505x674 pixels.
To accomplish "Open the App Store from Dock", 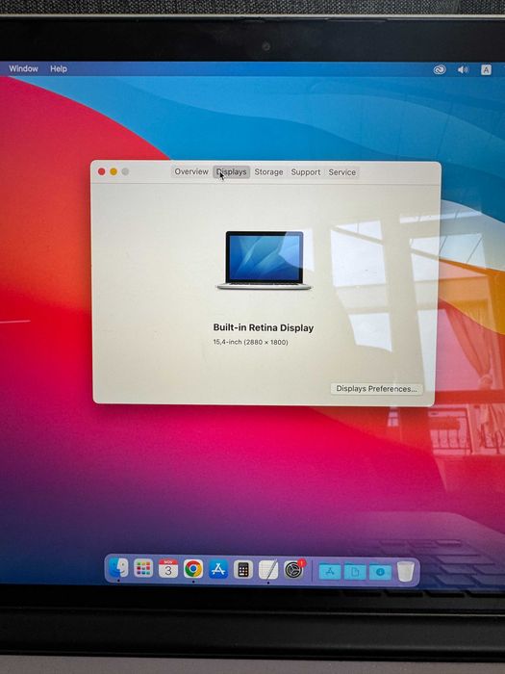I will tap(218, 569).
